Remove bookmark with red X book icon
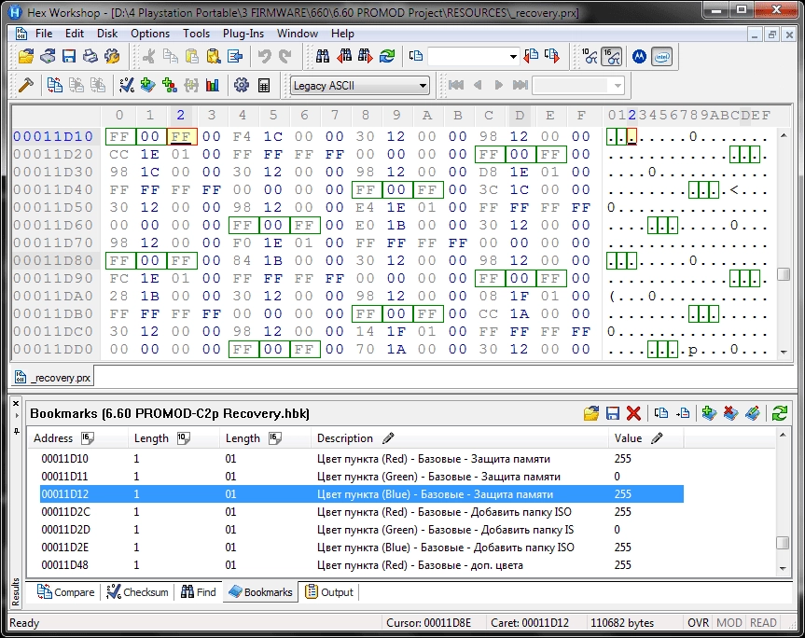This screenshot has height=638, width=805. pos(730,413)
